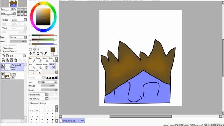Toggle the Layer1 link box
This screenshot has height=126, width=224.
pyautogui.click(x=3, y=77)
